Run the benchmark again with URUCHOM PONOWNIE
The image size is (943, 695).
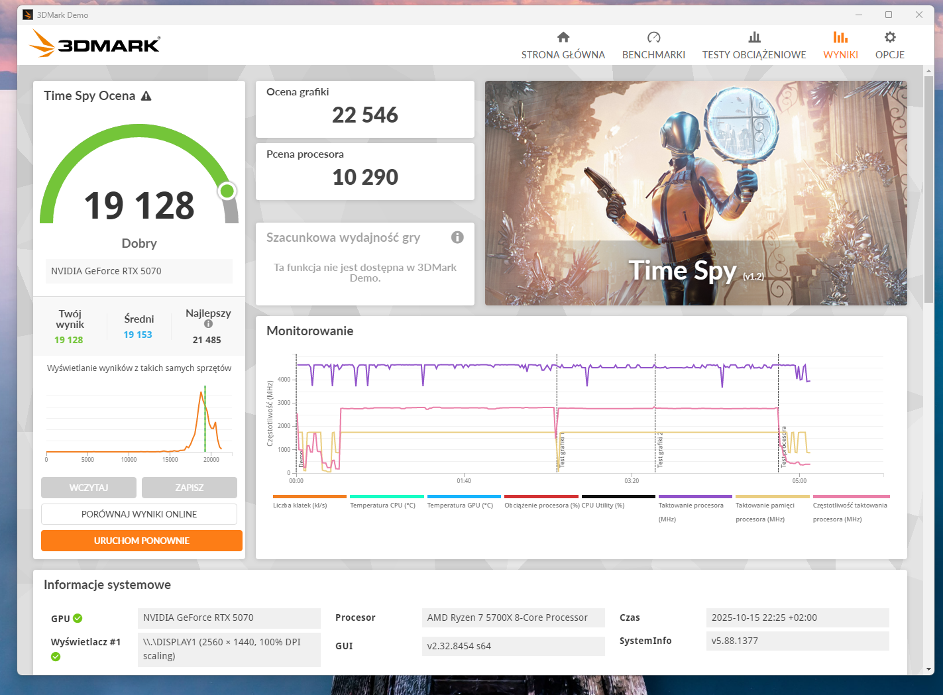click(142, 541)
